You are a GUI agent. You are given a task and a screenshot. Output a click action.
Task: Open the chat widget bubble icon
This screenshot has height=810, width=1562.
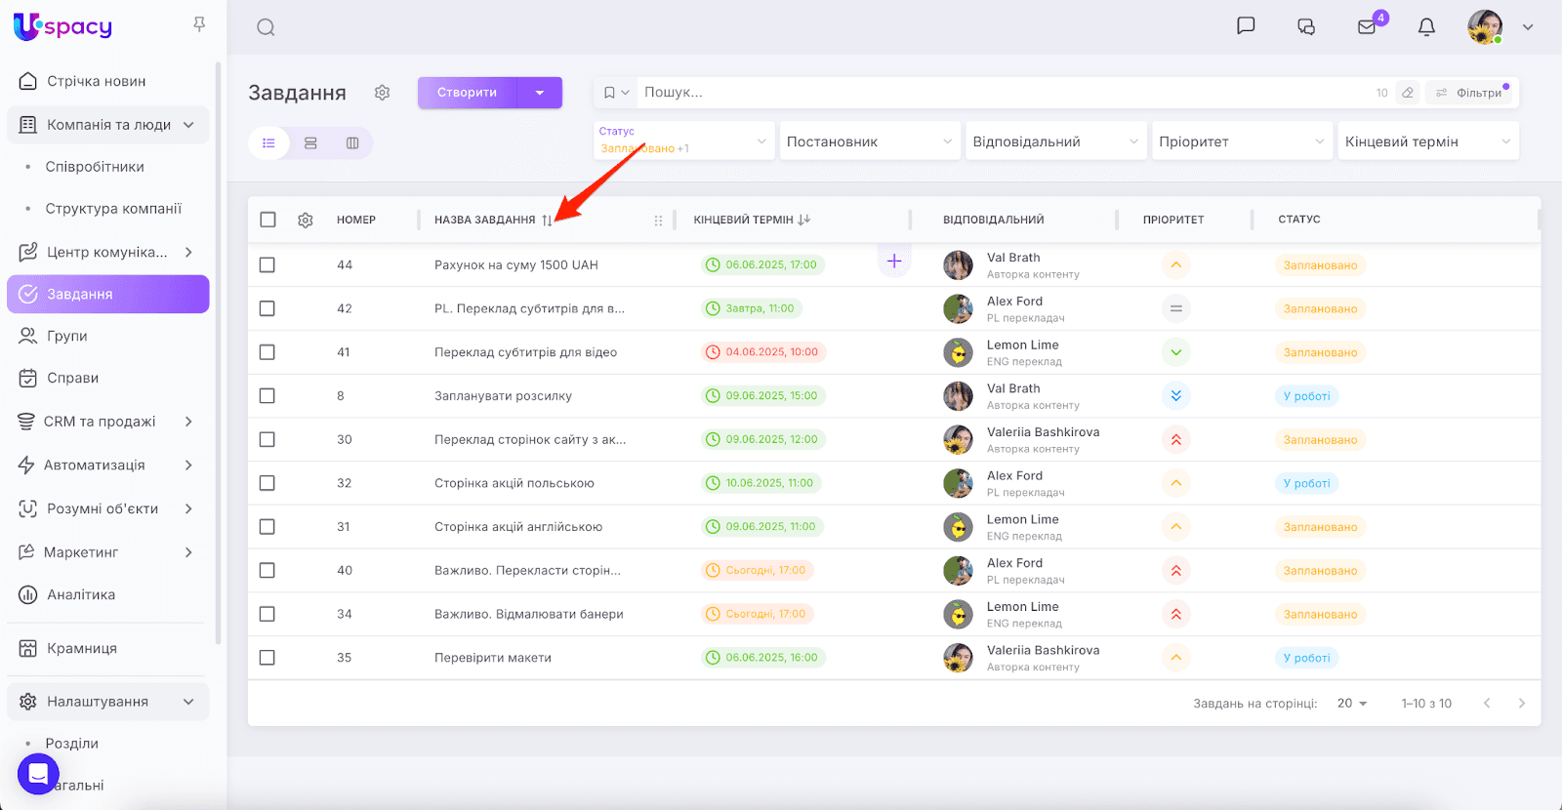pyautogui.click(x=38, y=774)
